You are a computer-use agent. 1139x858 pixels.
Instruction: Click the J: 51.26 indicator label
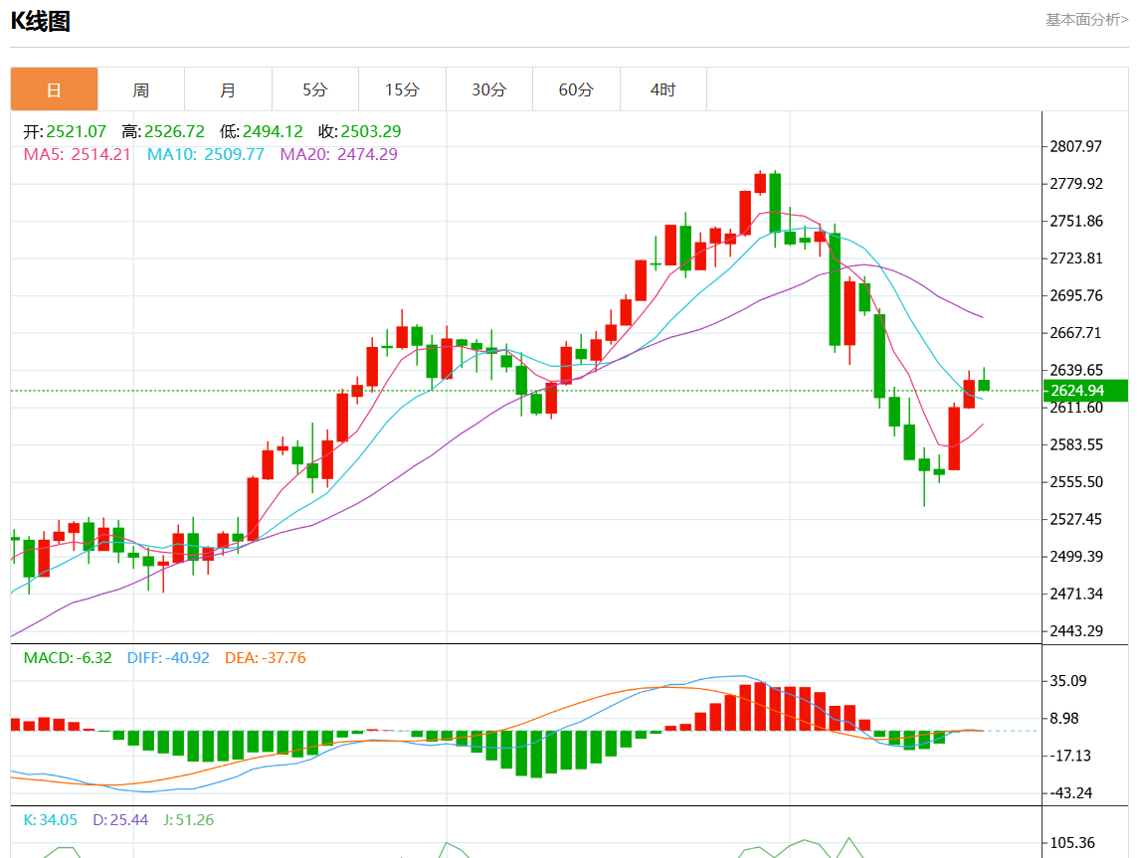pyautogui.click(x=186, y=820)
